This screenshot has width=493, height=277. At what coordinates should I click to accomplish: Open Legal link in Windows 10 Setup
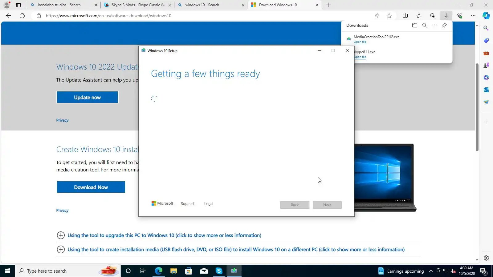point(209,204)
